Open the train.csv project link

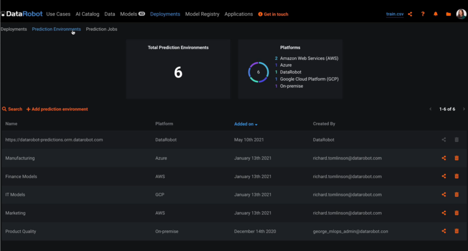(395, 14)
